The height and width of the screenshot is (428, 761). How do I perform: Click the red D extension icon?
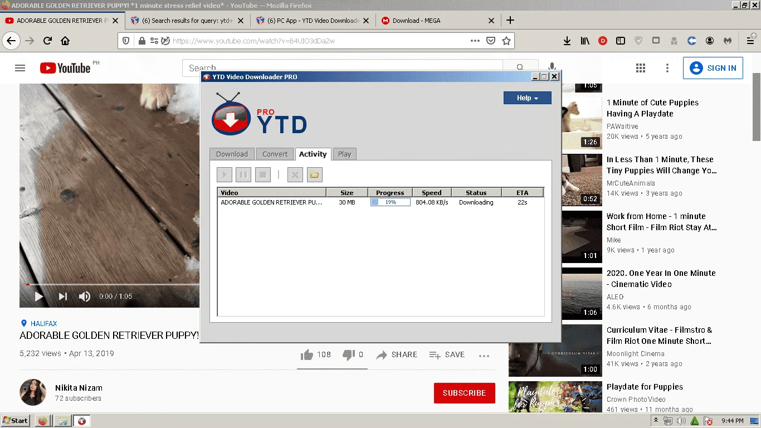point(603,41)
